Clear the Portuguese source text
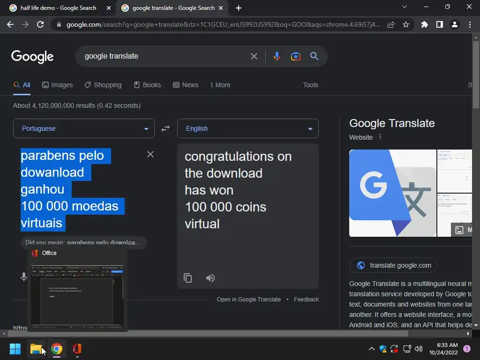This screenshot has width=480, height=360. [x=150, y=154]
